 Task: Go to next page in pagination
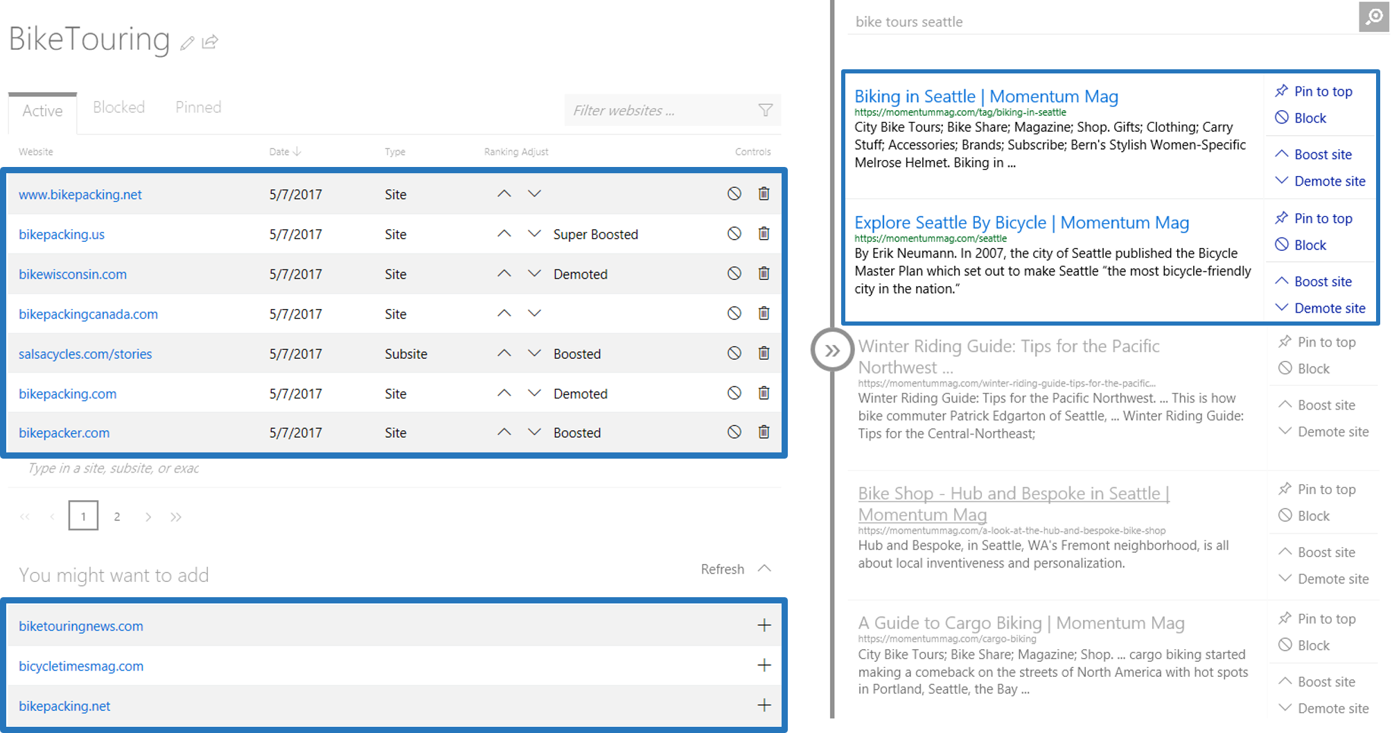[x=148, y=517]
